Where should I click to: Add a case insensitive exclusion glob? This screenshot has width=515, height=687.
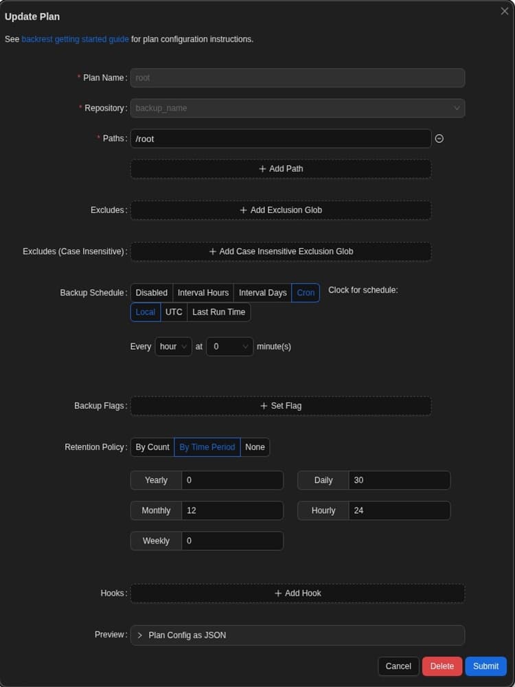coord(281,251)
